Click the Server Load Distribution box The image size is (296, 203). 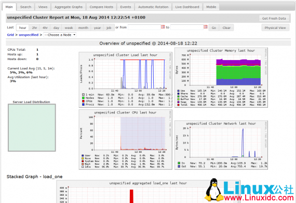32,128
